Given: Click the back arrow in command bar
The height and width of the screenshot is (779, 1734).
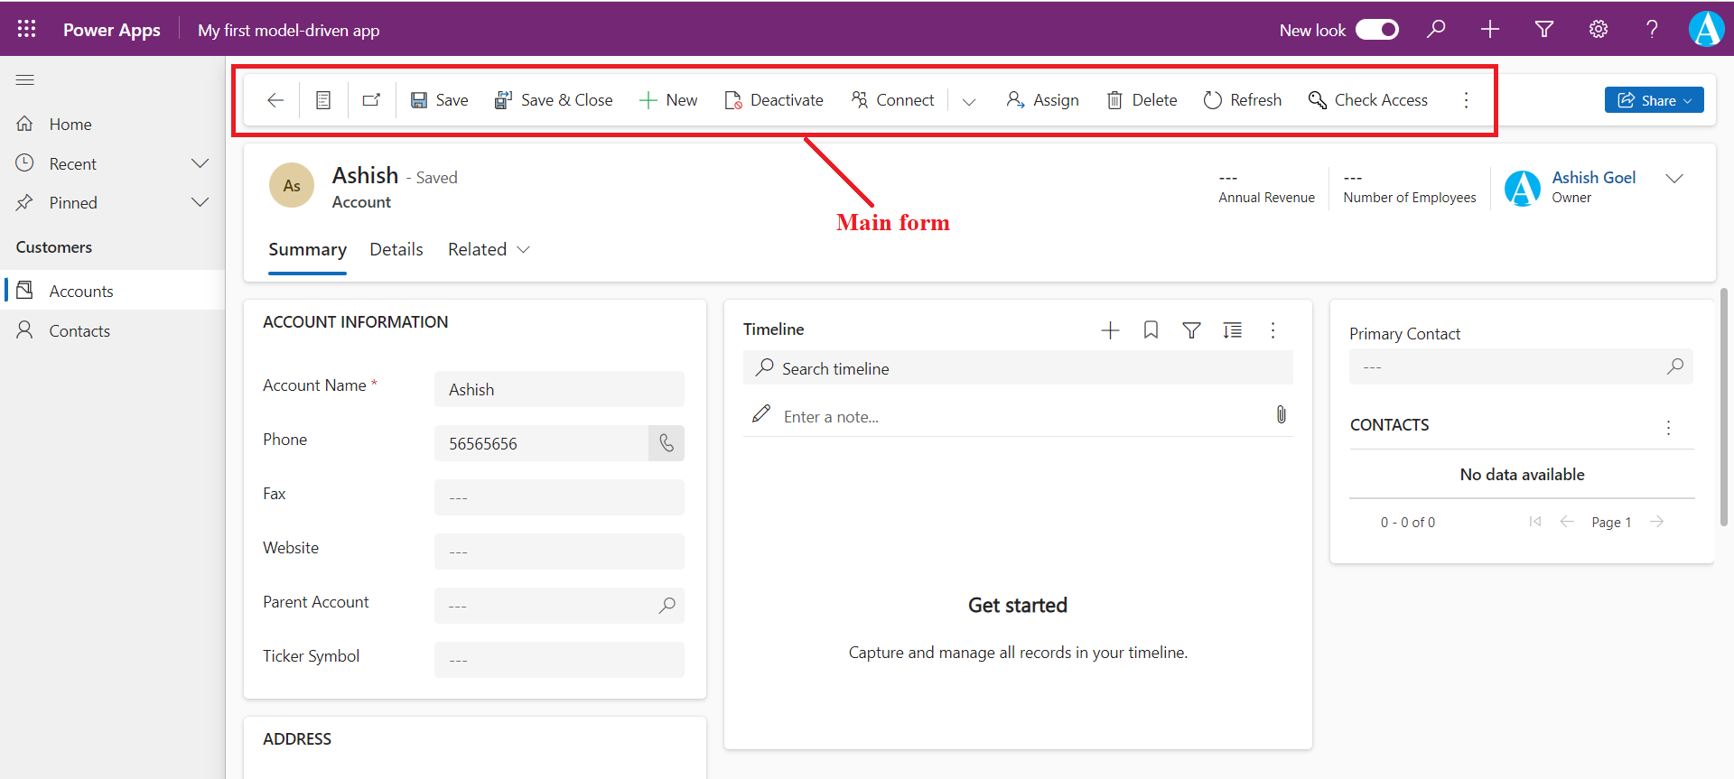Looking at the screenshot, I should pos(275,100).
